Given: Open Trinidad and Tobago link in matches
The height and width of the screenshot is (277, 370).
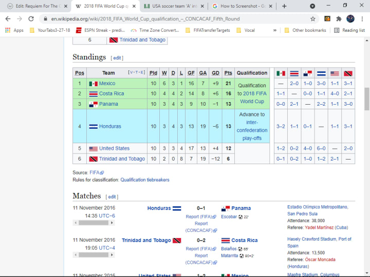Looking at the screenshot, I should coord(146,240).
